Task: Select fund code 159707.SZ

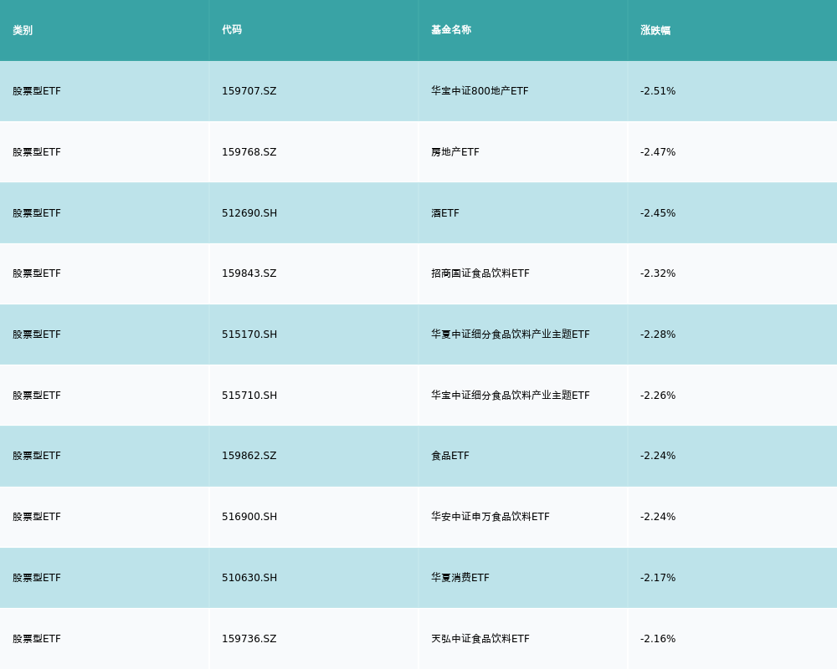Action: pyautogui.click(x=249, y=91)
